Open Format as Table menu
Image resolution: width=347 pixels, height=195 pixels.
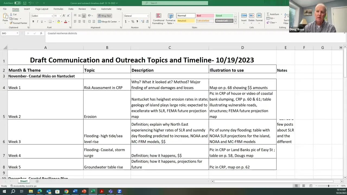click(x=171, y=19)
